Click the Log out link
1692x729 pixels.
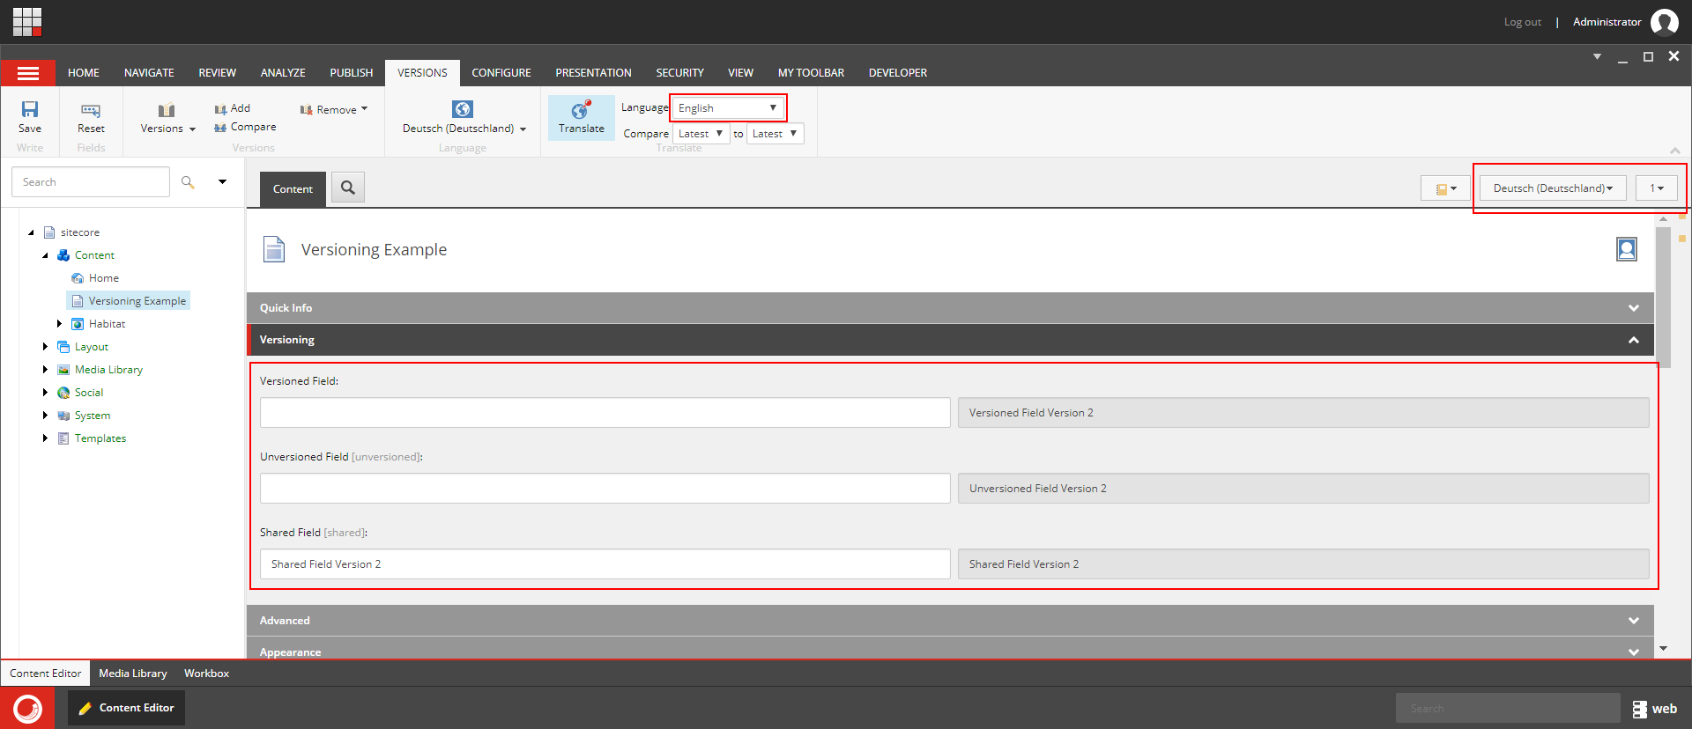coord(1523,22)
